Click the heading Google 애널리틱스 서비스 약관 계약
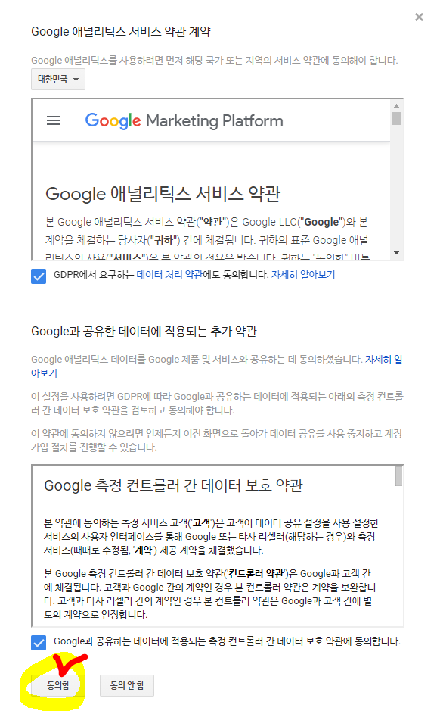440x711 pixels. click(x=121, y=32)
